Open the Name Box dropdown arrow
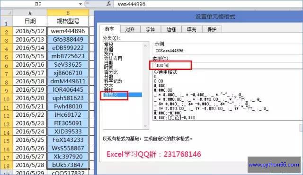This screenshot has height=175, width=303. tap(80, 4)
